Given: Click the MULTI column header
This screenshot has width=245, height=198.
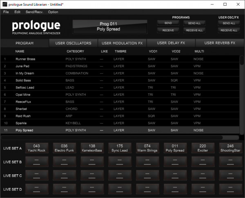Looking at the screenshot, I should [199, 51].
